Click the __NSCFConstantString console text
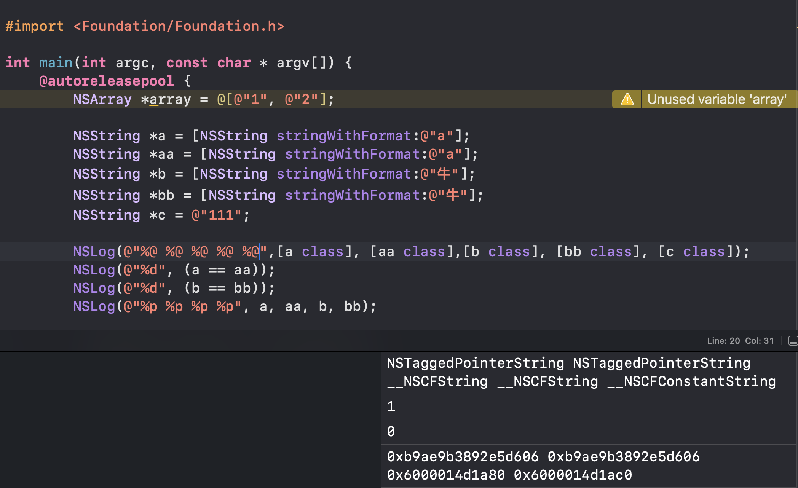This screenshot has height=488, width=798. point(691,381)
